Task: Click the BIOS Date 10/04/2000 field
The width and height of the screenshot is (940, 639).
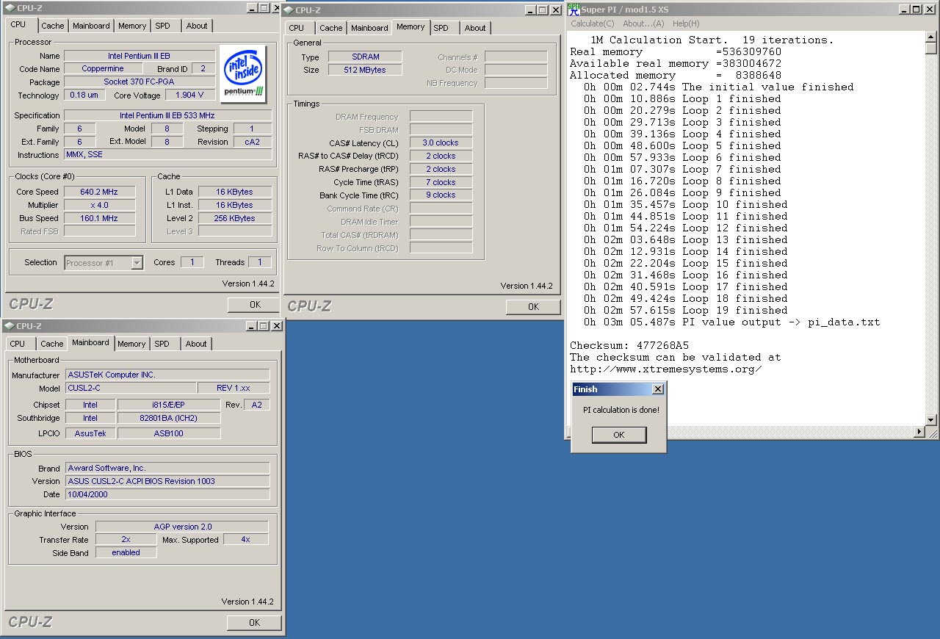Action: tap(167, 494)
